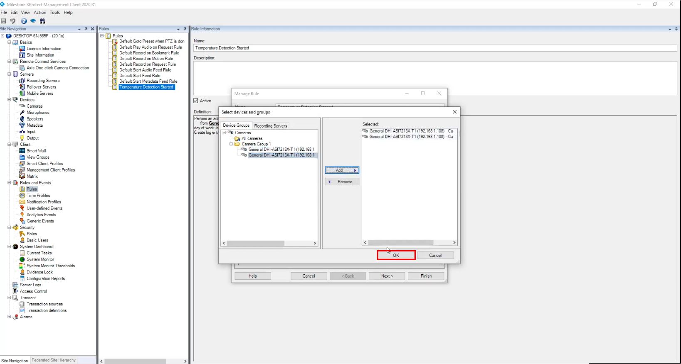Click Help in Manage Rule wizard
Image resolution: width=681 pixels, height=364 pixels.
253,276
